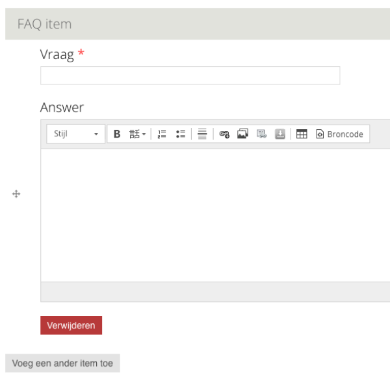Open the Stijl style dropdown
This screenshot has height=379, width=390.
click(76, 134)
